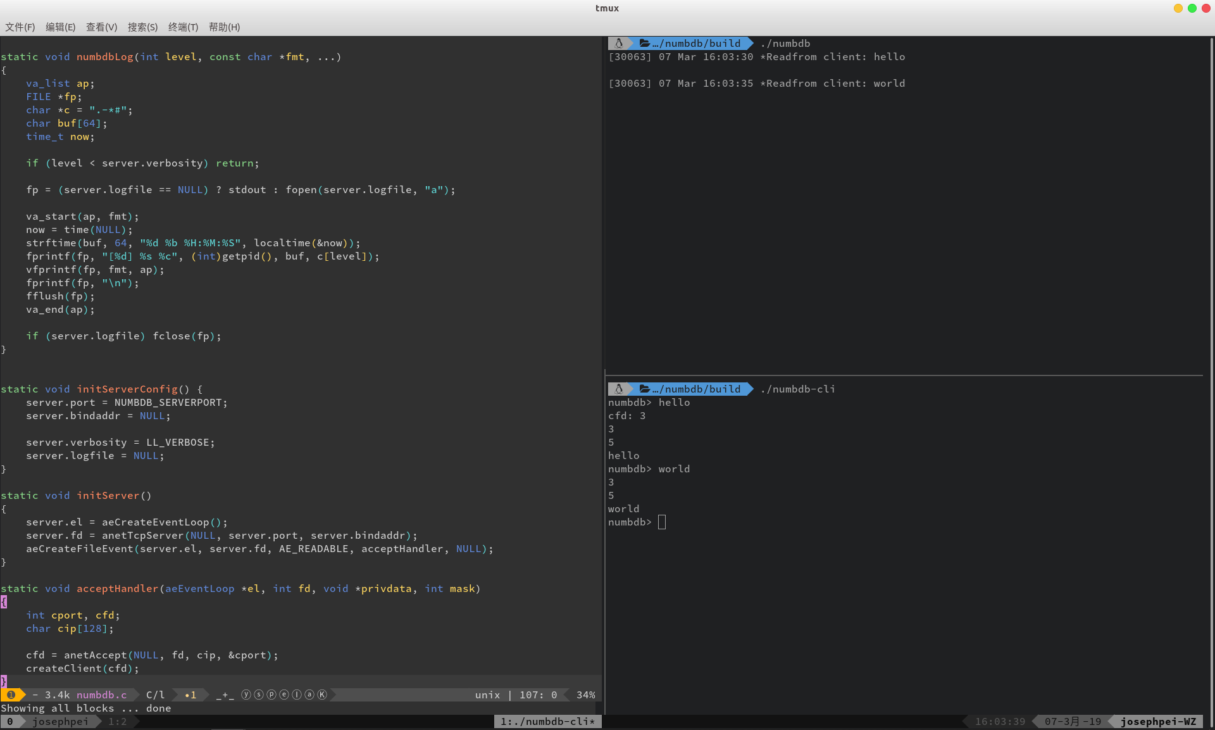
Task: Click the tmux window title text
Action: click(x=607, y=8)
